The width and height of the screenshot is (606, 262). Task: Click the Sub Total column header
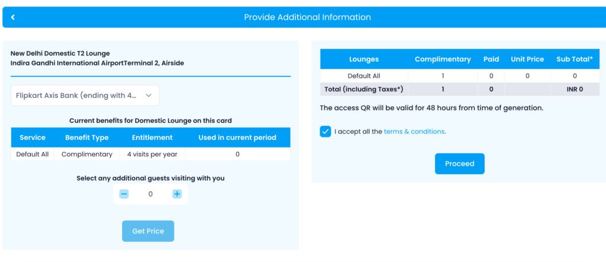575,59
